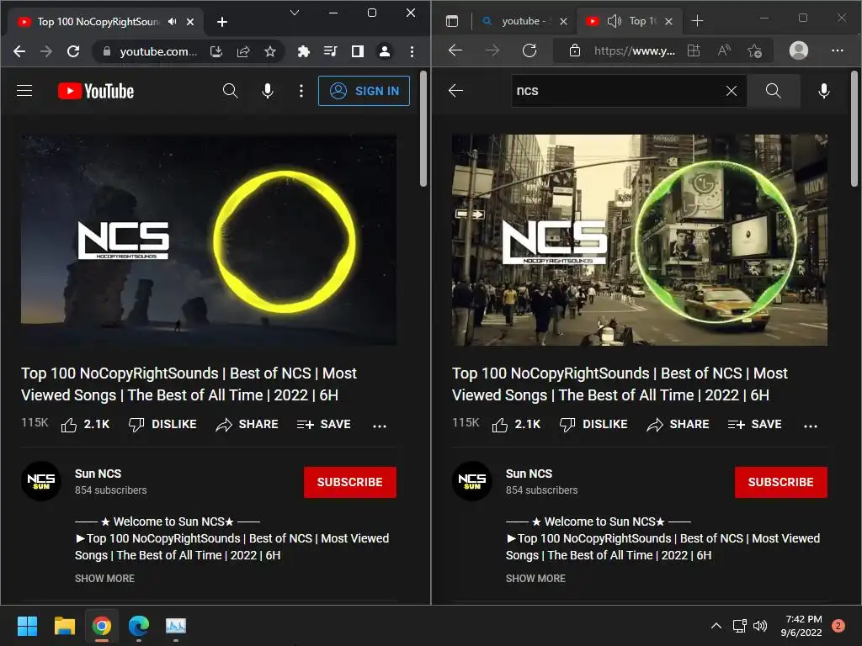This screenshot has height=646, width=862.
Task: Toggle Chrome's side panel icon
Action: pos(357,51)
